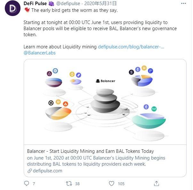Follow the defipulse.com/blog/balancer link

(x=131, y=47)
